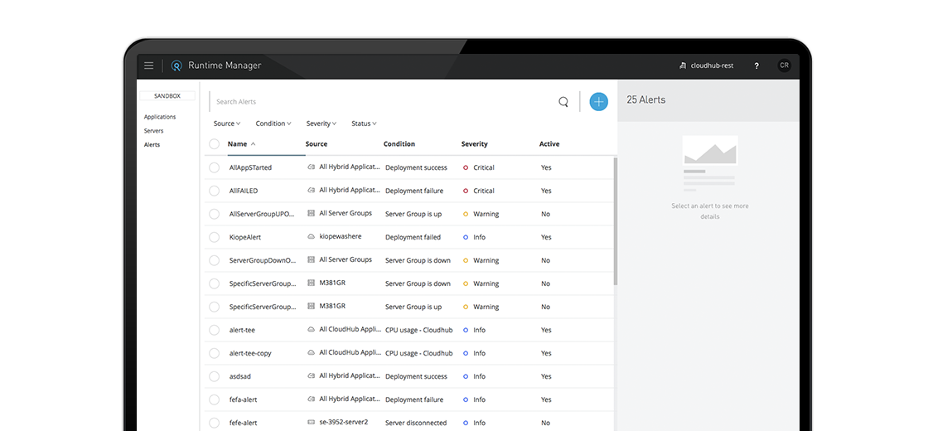Click 'Server disconnected' condition in fefe-alert row
Image resolution: width=928 pixels, height=431 pixels.
point(416,423)
